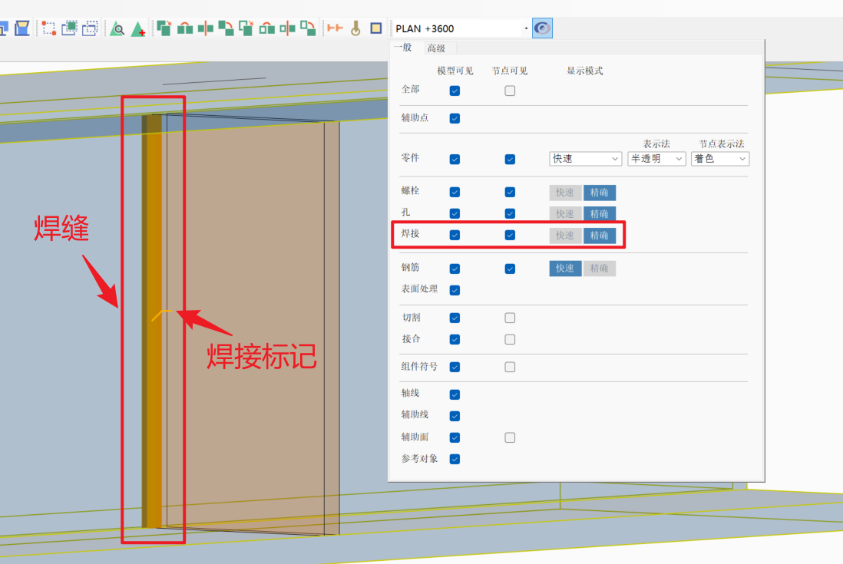Click the blue bucket-shaped toolbar icon
Screen dimensions: 843x564
22,28
